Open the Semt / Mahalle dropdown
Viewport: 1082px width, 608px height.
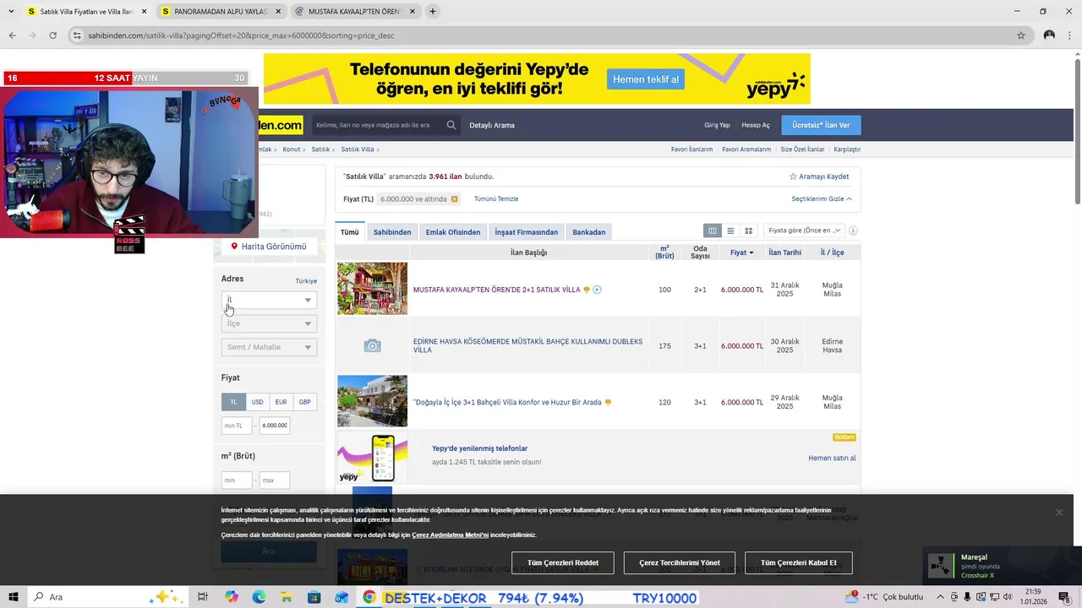(x=269, y=347)
